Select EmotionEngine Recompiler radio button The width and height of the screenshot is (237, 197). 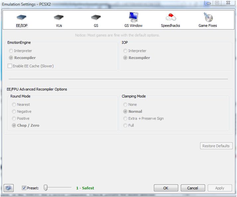pos(11,58)
